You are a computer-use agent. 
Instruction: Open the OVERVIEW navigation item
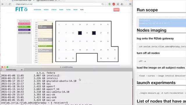tap(37, 10)
